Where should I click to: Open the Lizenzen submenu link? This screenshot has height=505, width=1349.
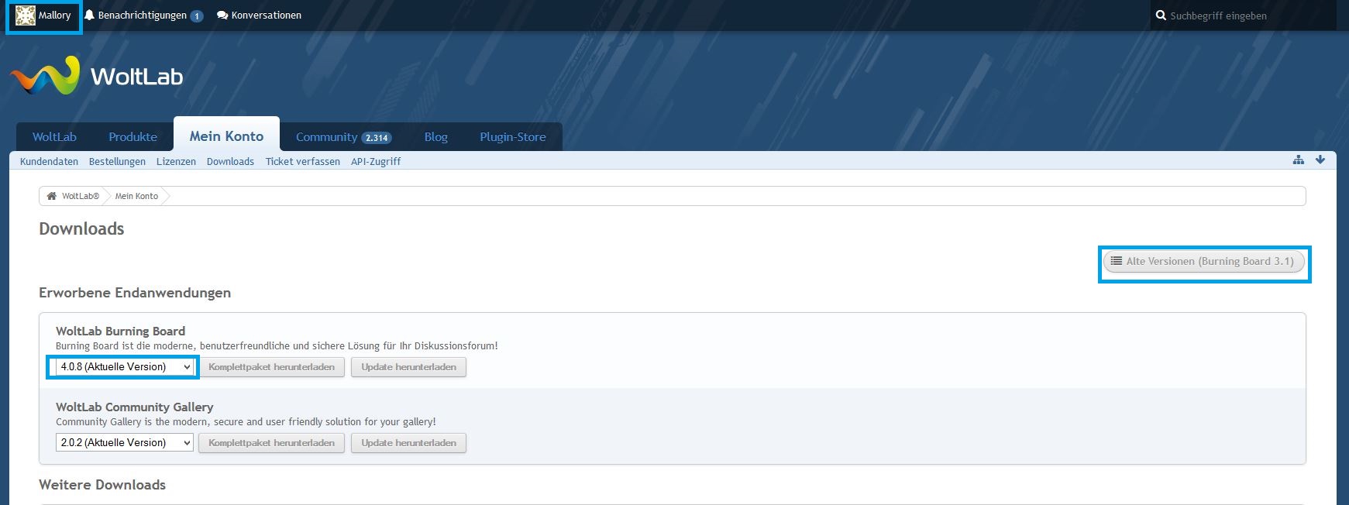click(x=176, y=162)
